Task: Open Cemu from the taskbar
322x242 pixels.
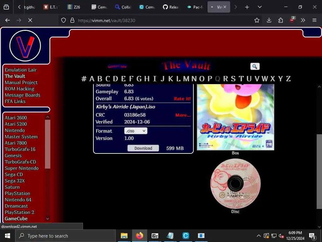Action: pyautogui.click(x=186, y=236)
